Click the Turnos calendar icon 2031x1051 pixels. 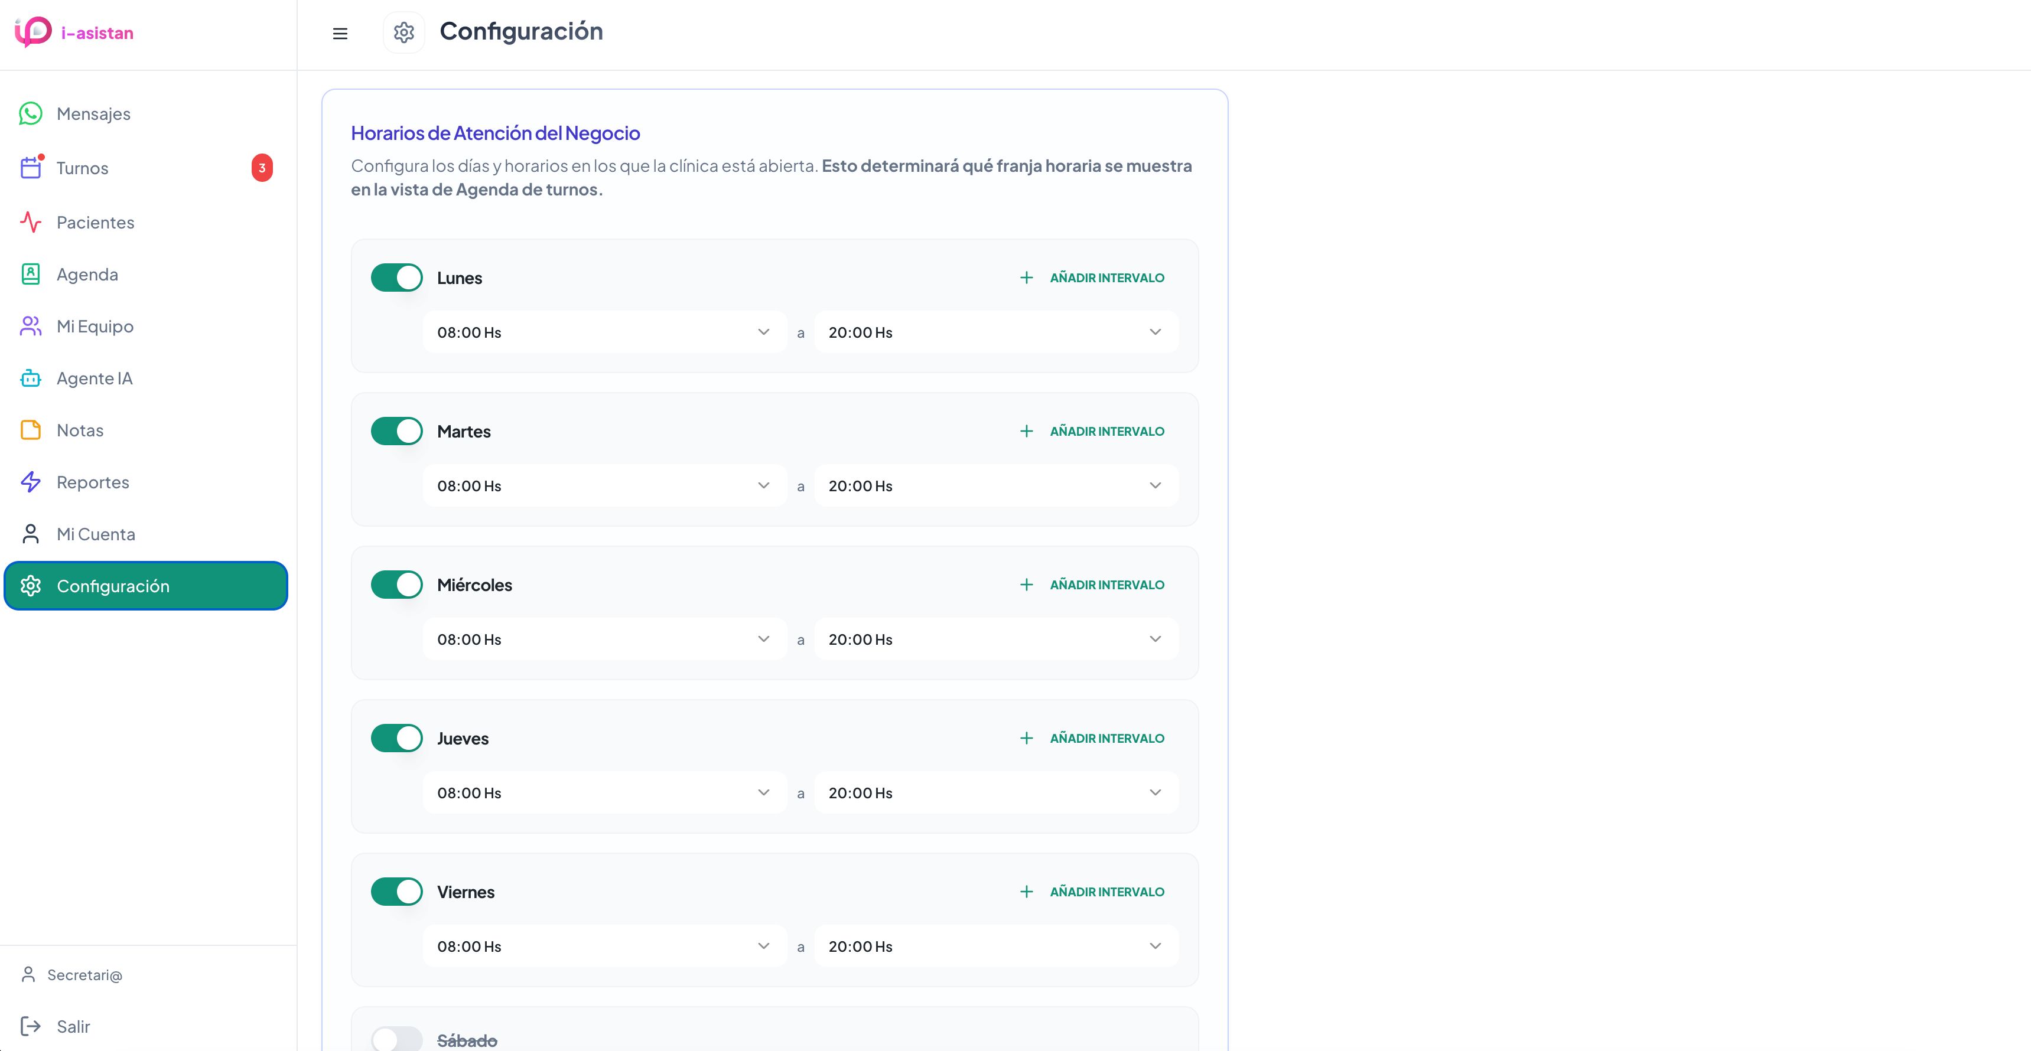click(31, 168)
